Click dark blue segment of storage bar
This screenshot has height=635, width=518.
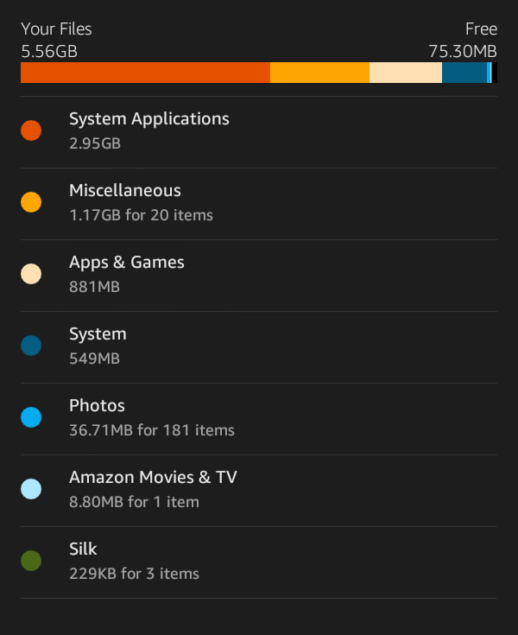pos(464,73)
